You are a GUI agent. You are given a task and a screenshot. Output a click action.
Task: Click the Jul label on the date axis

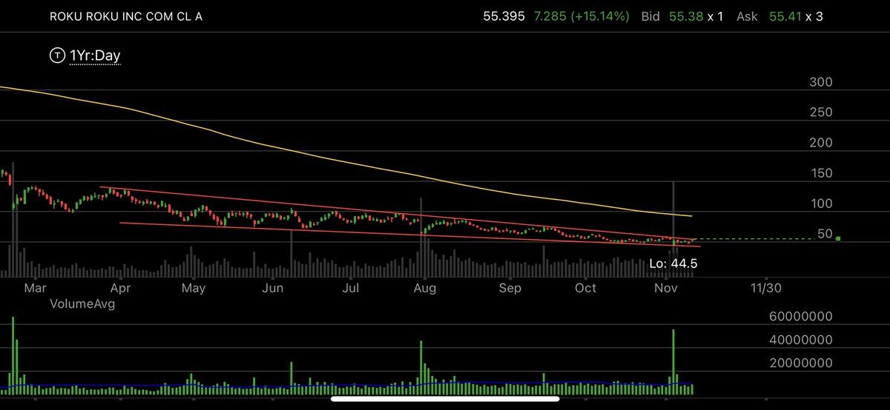pyautogui.click(x=352, y=287)
